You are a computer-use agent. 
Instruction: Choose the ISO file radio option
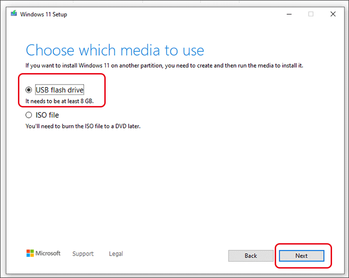tap(29, 115)
